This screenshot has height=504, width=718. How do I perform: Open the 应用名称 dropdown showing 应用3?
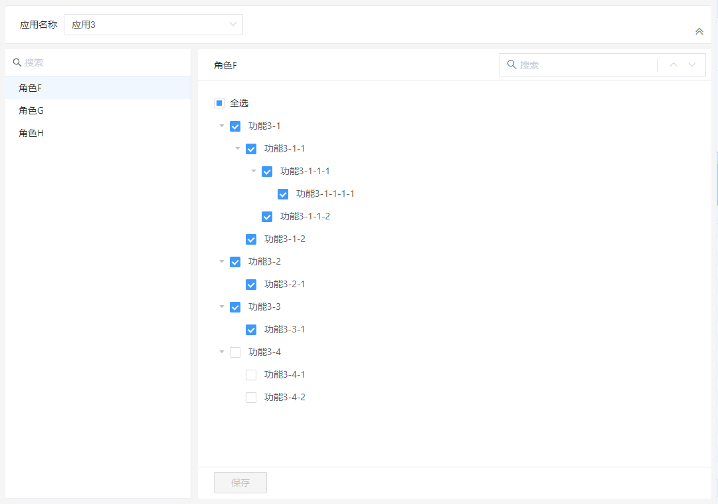pos(153,25)
